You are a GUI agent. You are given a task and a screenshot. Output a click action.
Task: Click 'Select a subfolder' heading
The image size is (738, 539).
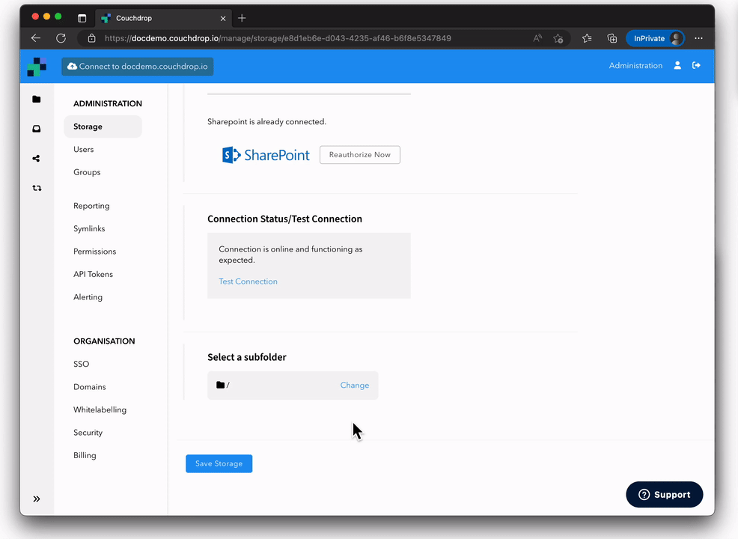247,357
